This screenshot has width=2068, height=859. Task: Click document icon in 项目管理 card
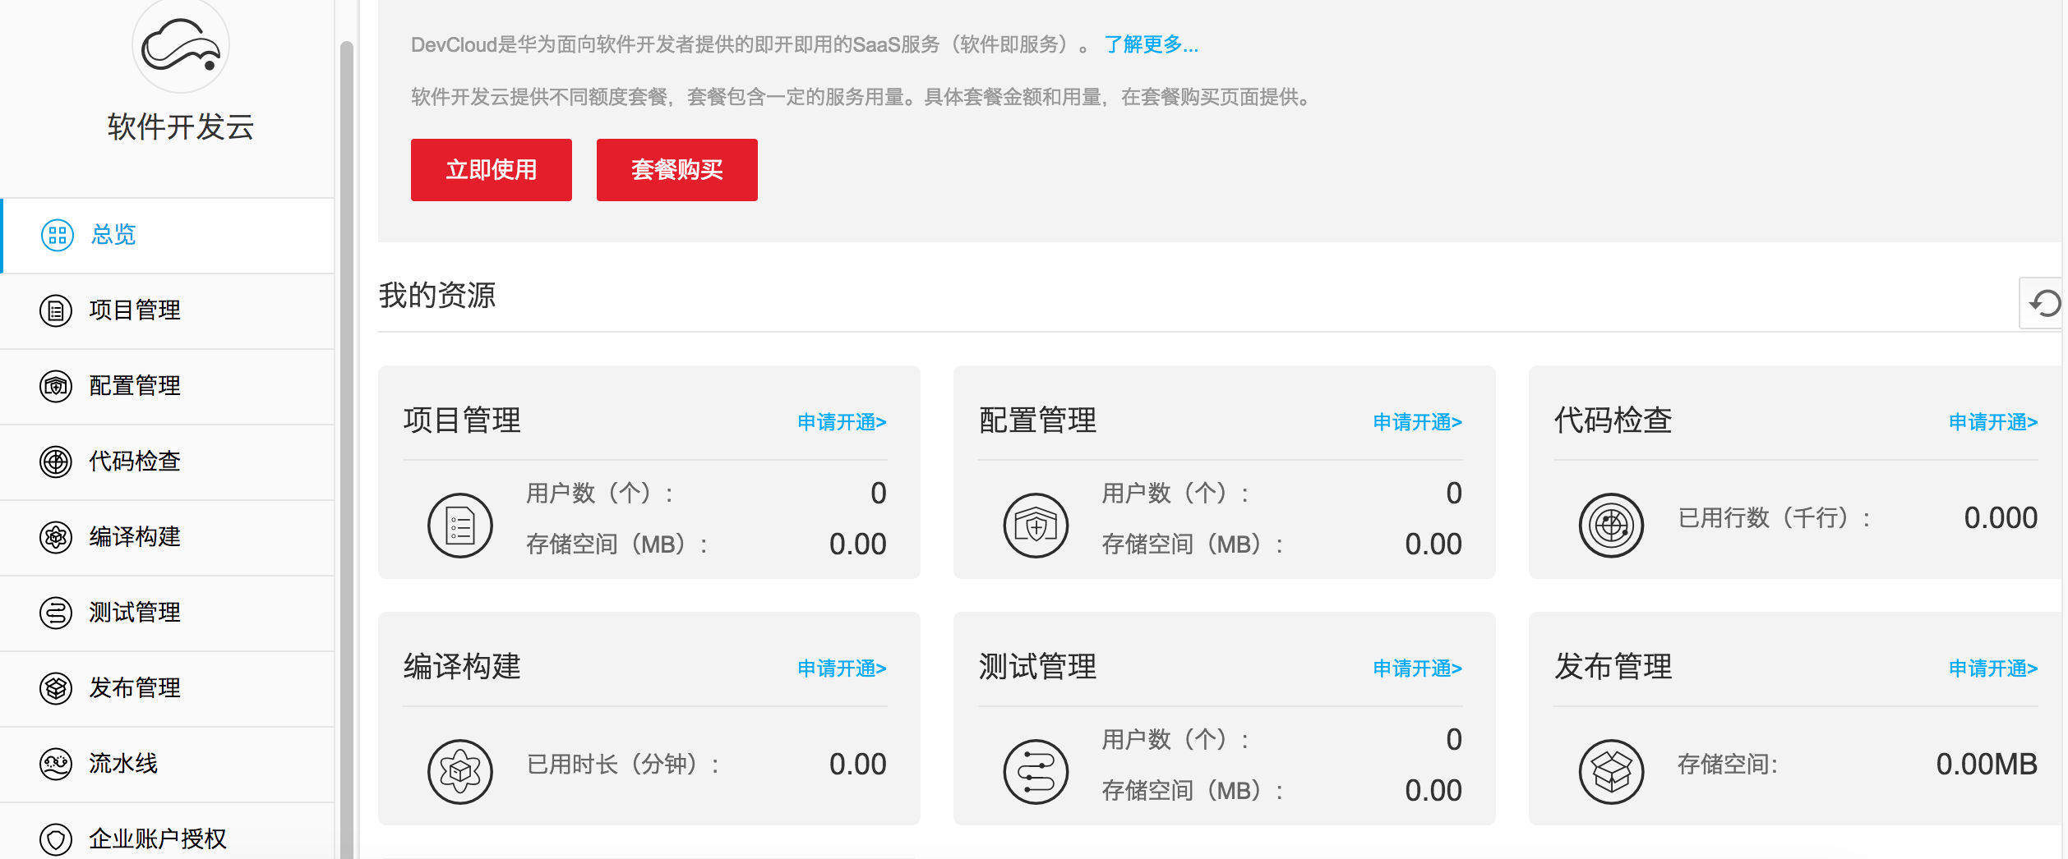[x=460, y=526]
